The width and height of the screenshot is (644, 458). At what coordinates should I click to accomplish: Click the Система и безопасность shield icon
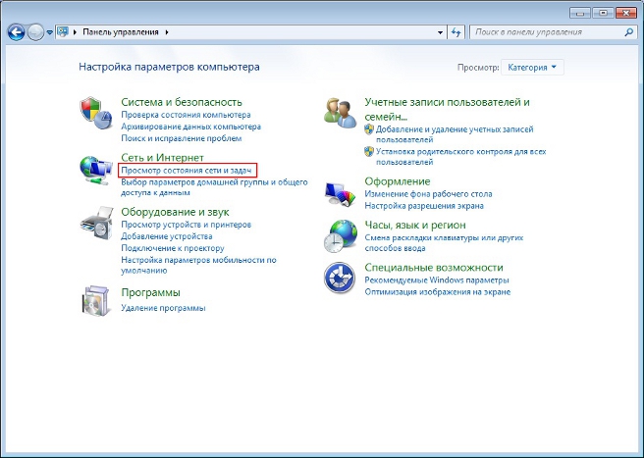tap(96, 113)
